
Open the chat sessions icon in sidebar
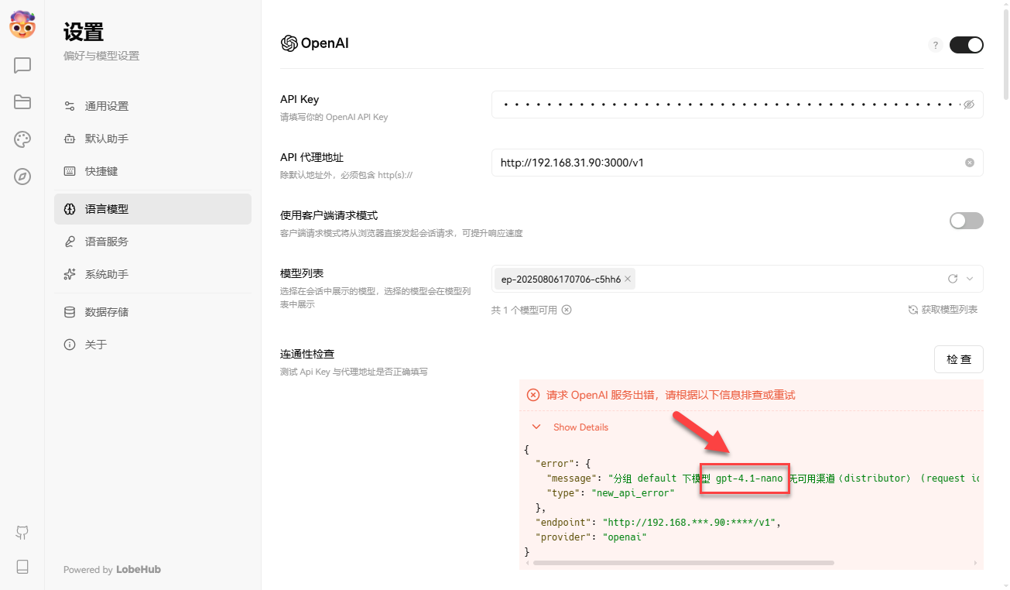point(22,65)
